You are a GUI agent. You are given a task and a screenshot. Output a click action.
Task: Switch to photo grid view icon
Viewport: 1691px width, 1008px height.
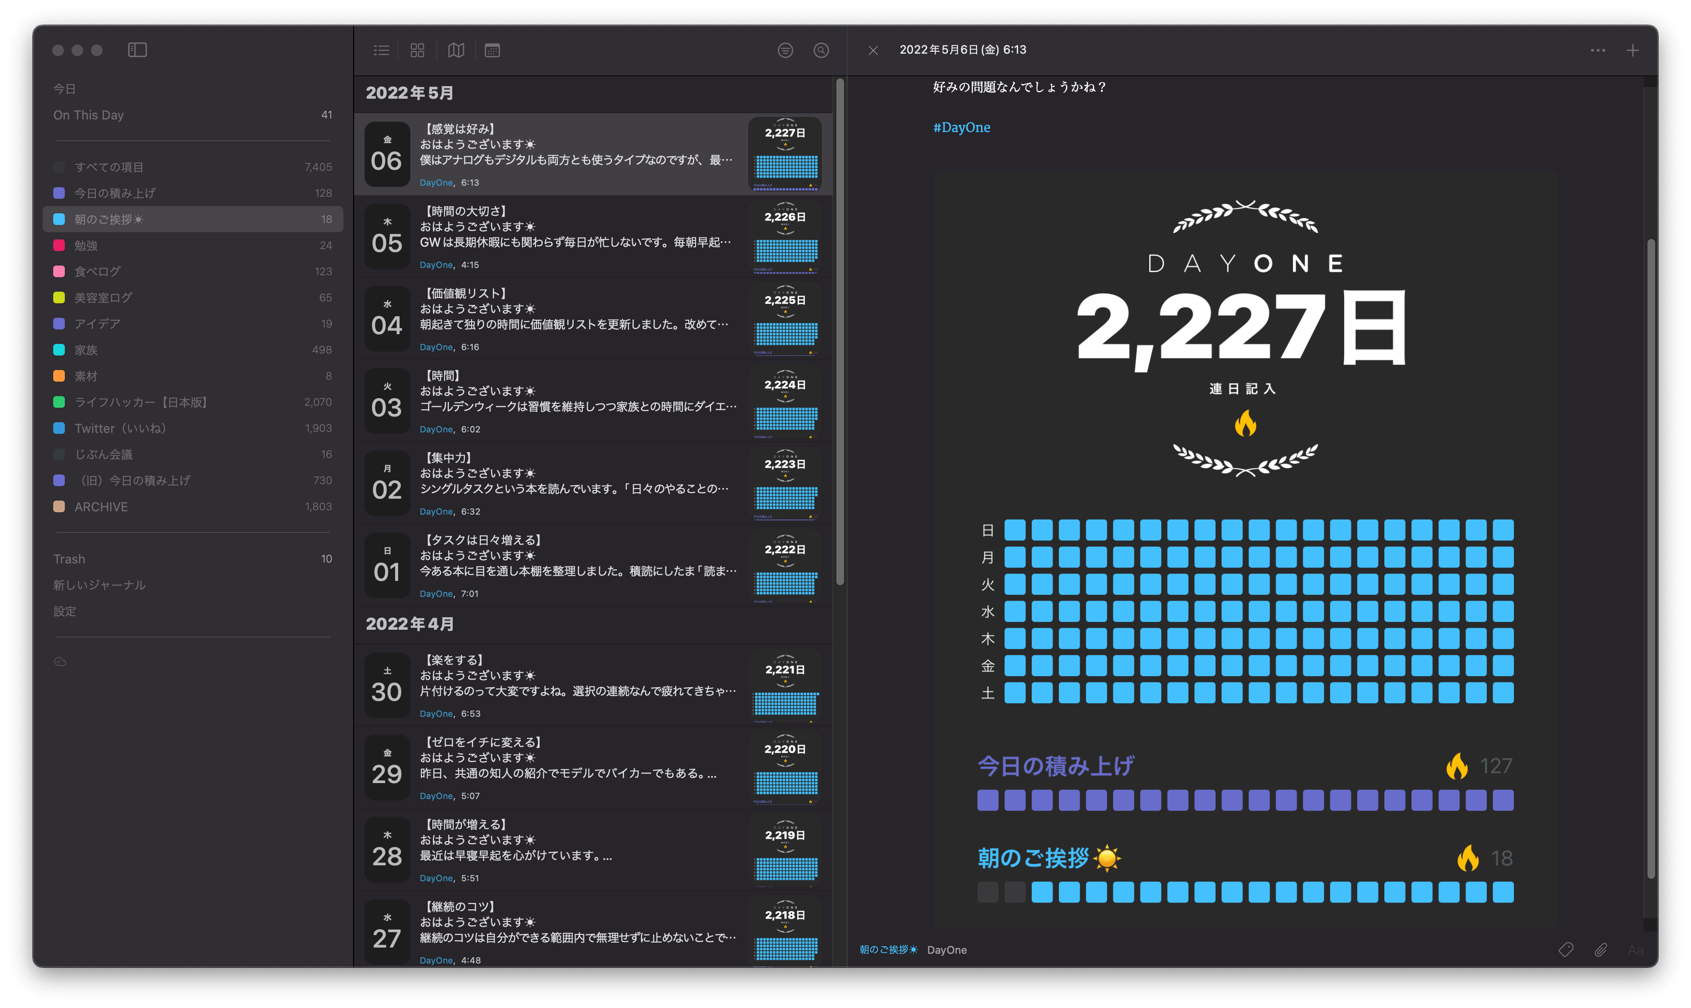(417, 50)
